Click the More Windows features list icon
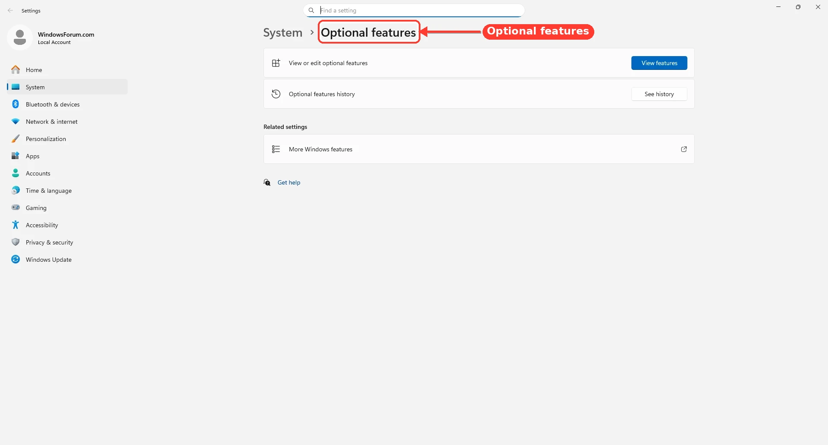Viewport: 828px width, 445px height. click(276, 149)
